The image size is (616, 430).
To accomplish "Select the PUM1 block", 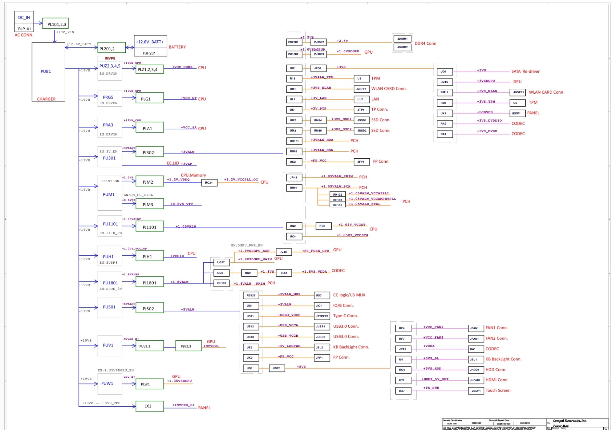I will click(110, 193).
